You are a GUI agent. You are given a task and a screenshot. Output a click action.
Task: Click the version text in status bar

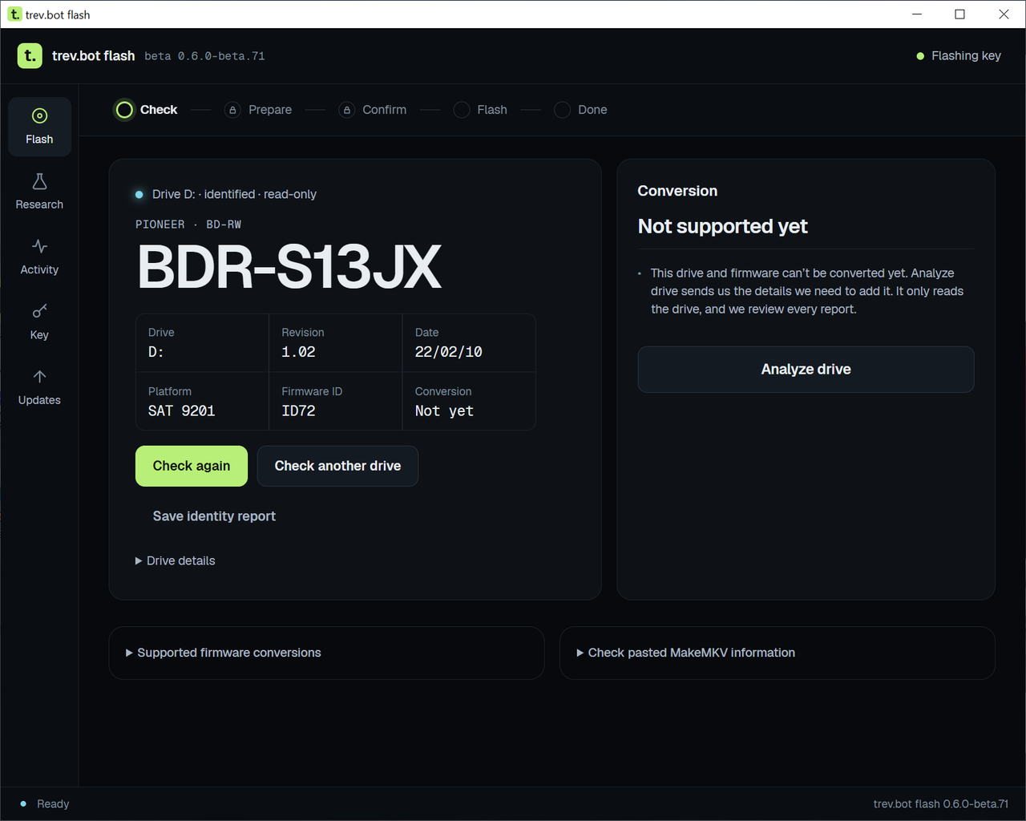(941, 804)
